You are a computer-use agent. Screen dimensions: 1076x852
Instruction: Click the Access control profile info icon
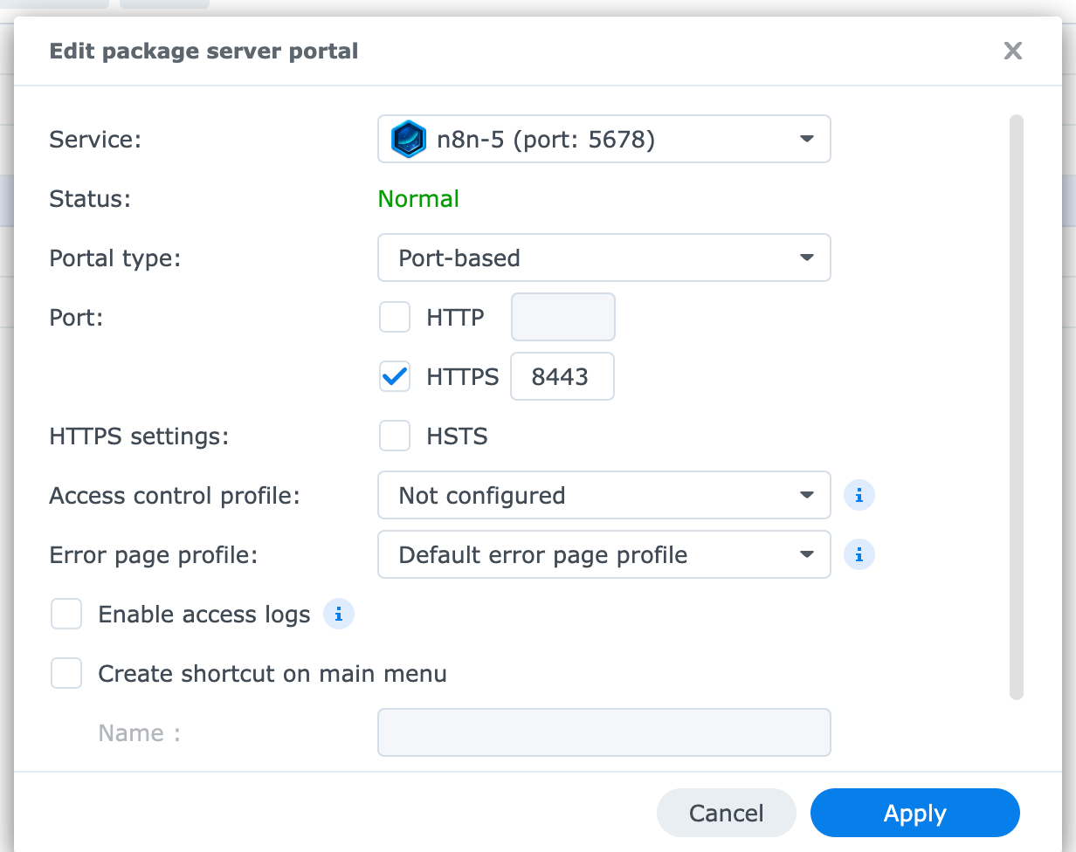pyautogui.click(x=859, y=496)
